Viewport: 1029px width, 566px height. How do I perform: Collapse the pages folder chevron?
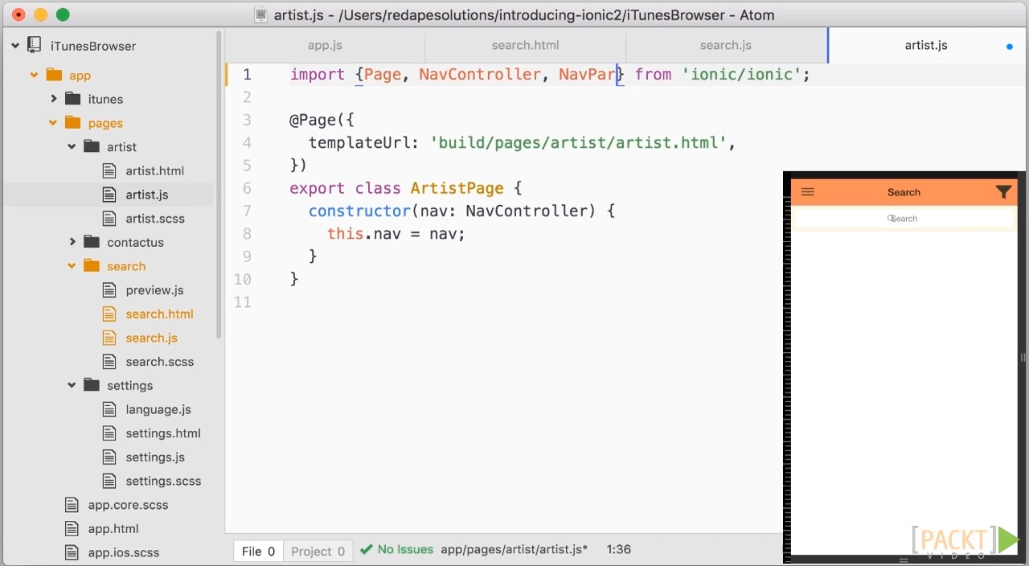click(x=54, y=123)
